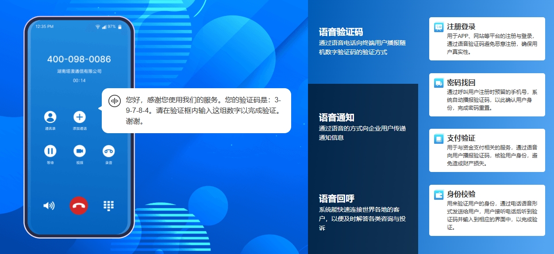Click the 支付验证 card description text
The width and height of the screenshot is (554, 254).
(x=492, y=156)
